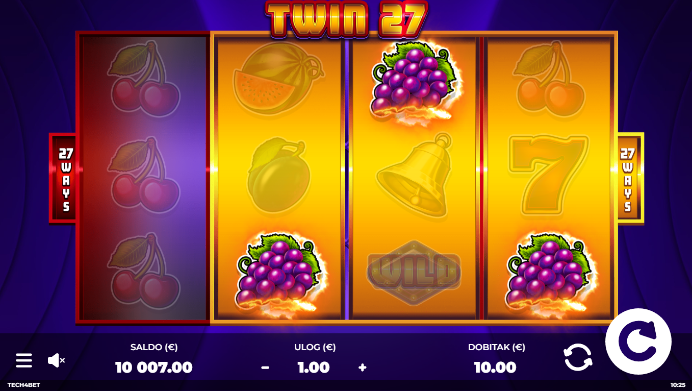This screenshot has height=391, width=692.
Task: Click the WILD symbol on the third reel
Action: [414, 273]
